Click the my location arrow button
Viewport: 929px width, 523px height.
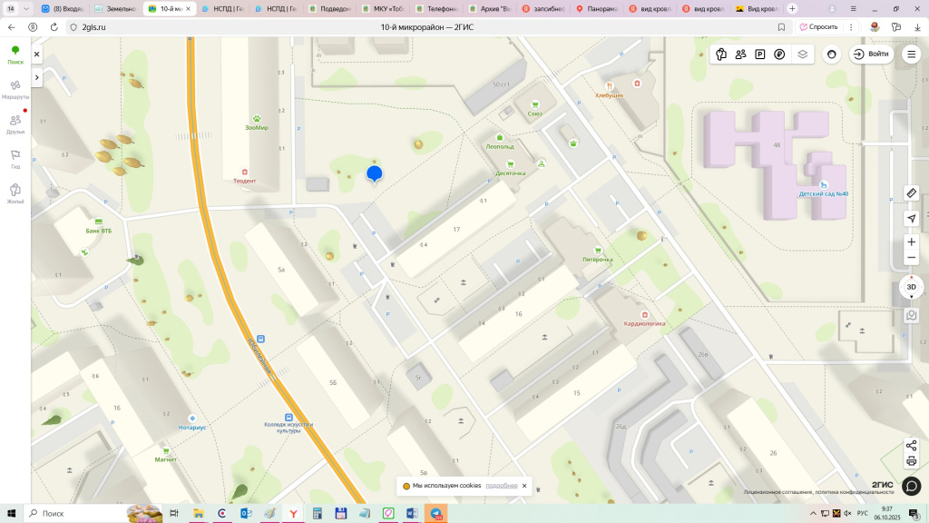point(912,219)
